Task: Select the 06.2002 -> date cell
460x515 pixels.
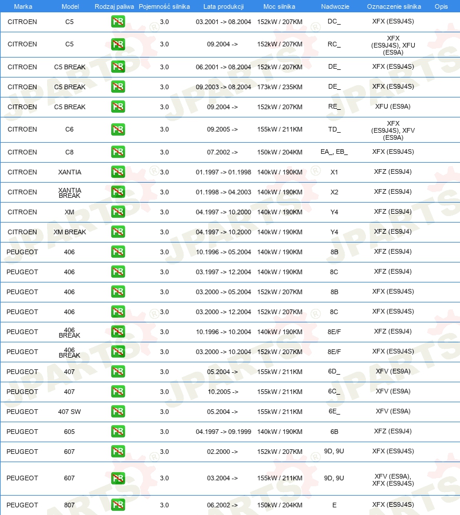Action: (222, 505)
